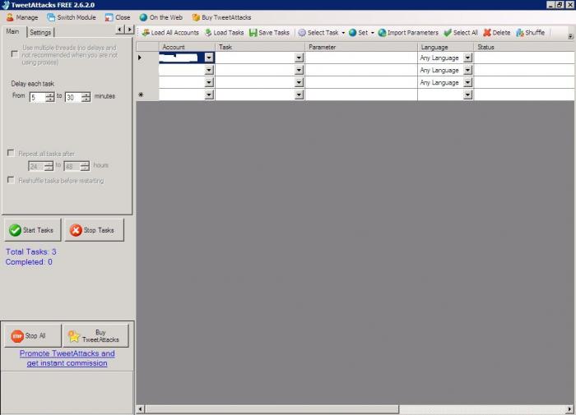
Task: Open Task dropdown in second row
Action: 299,70
